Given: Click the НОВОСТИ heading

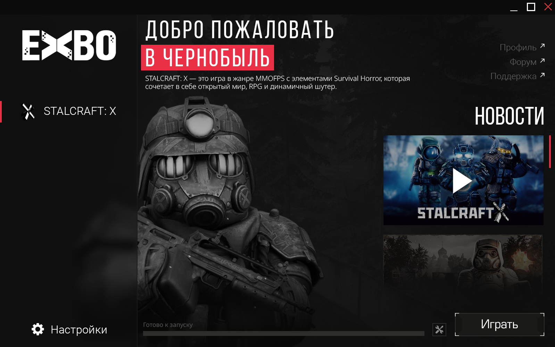Looking at the screenshot, I should point(509,116).
